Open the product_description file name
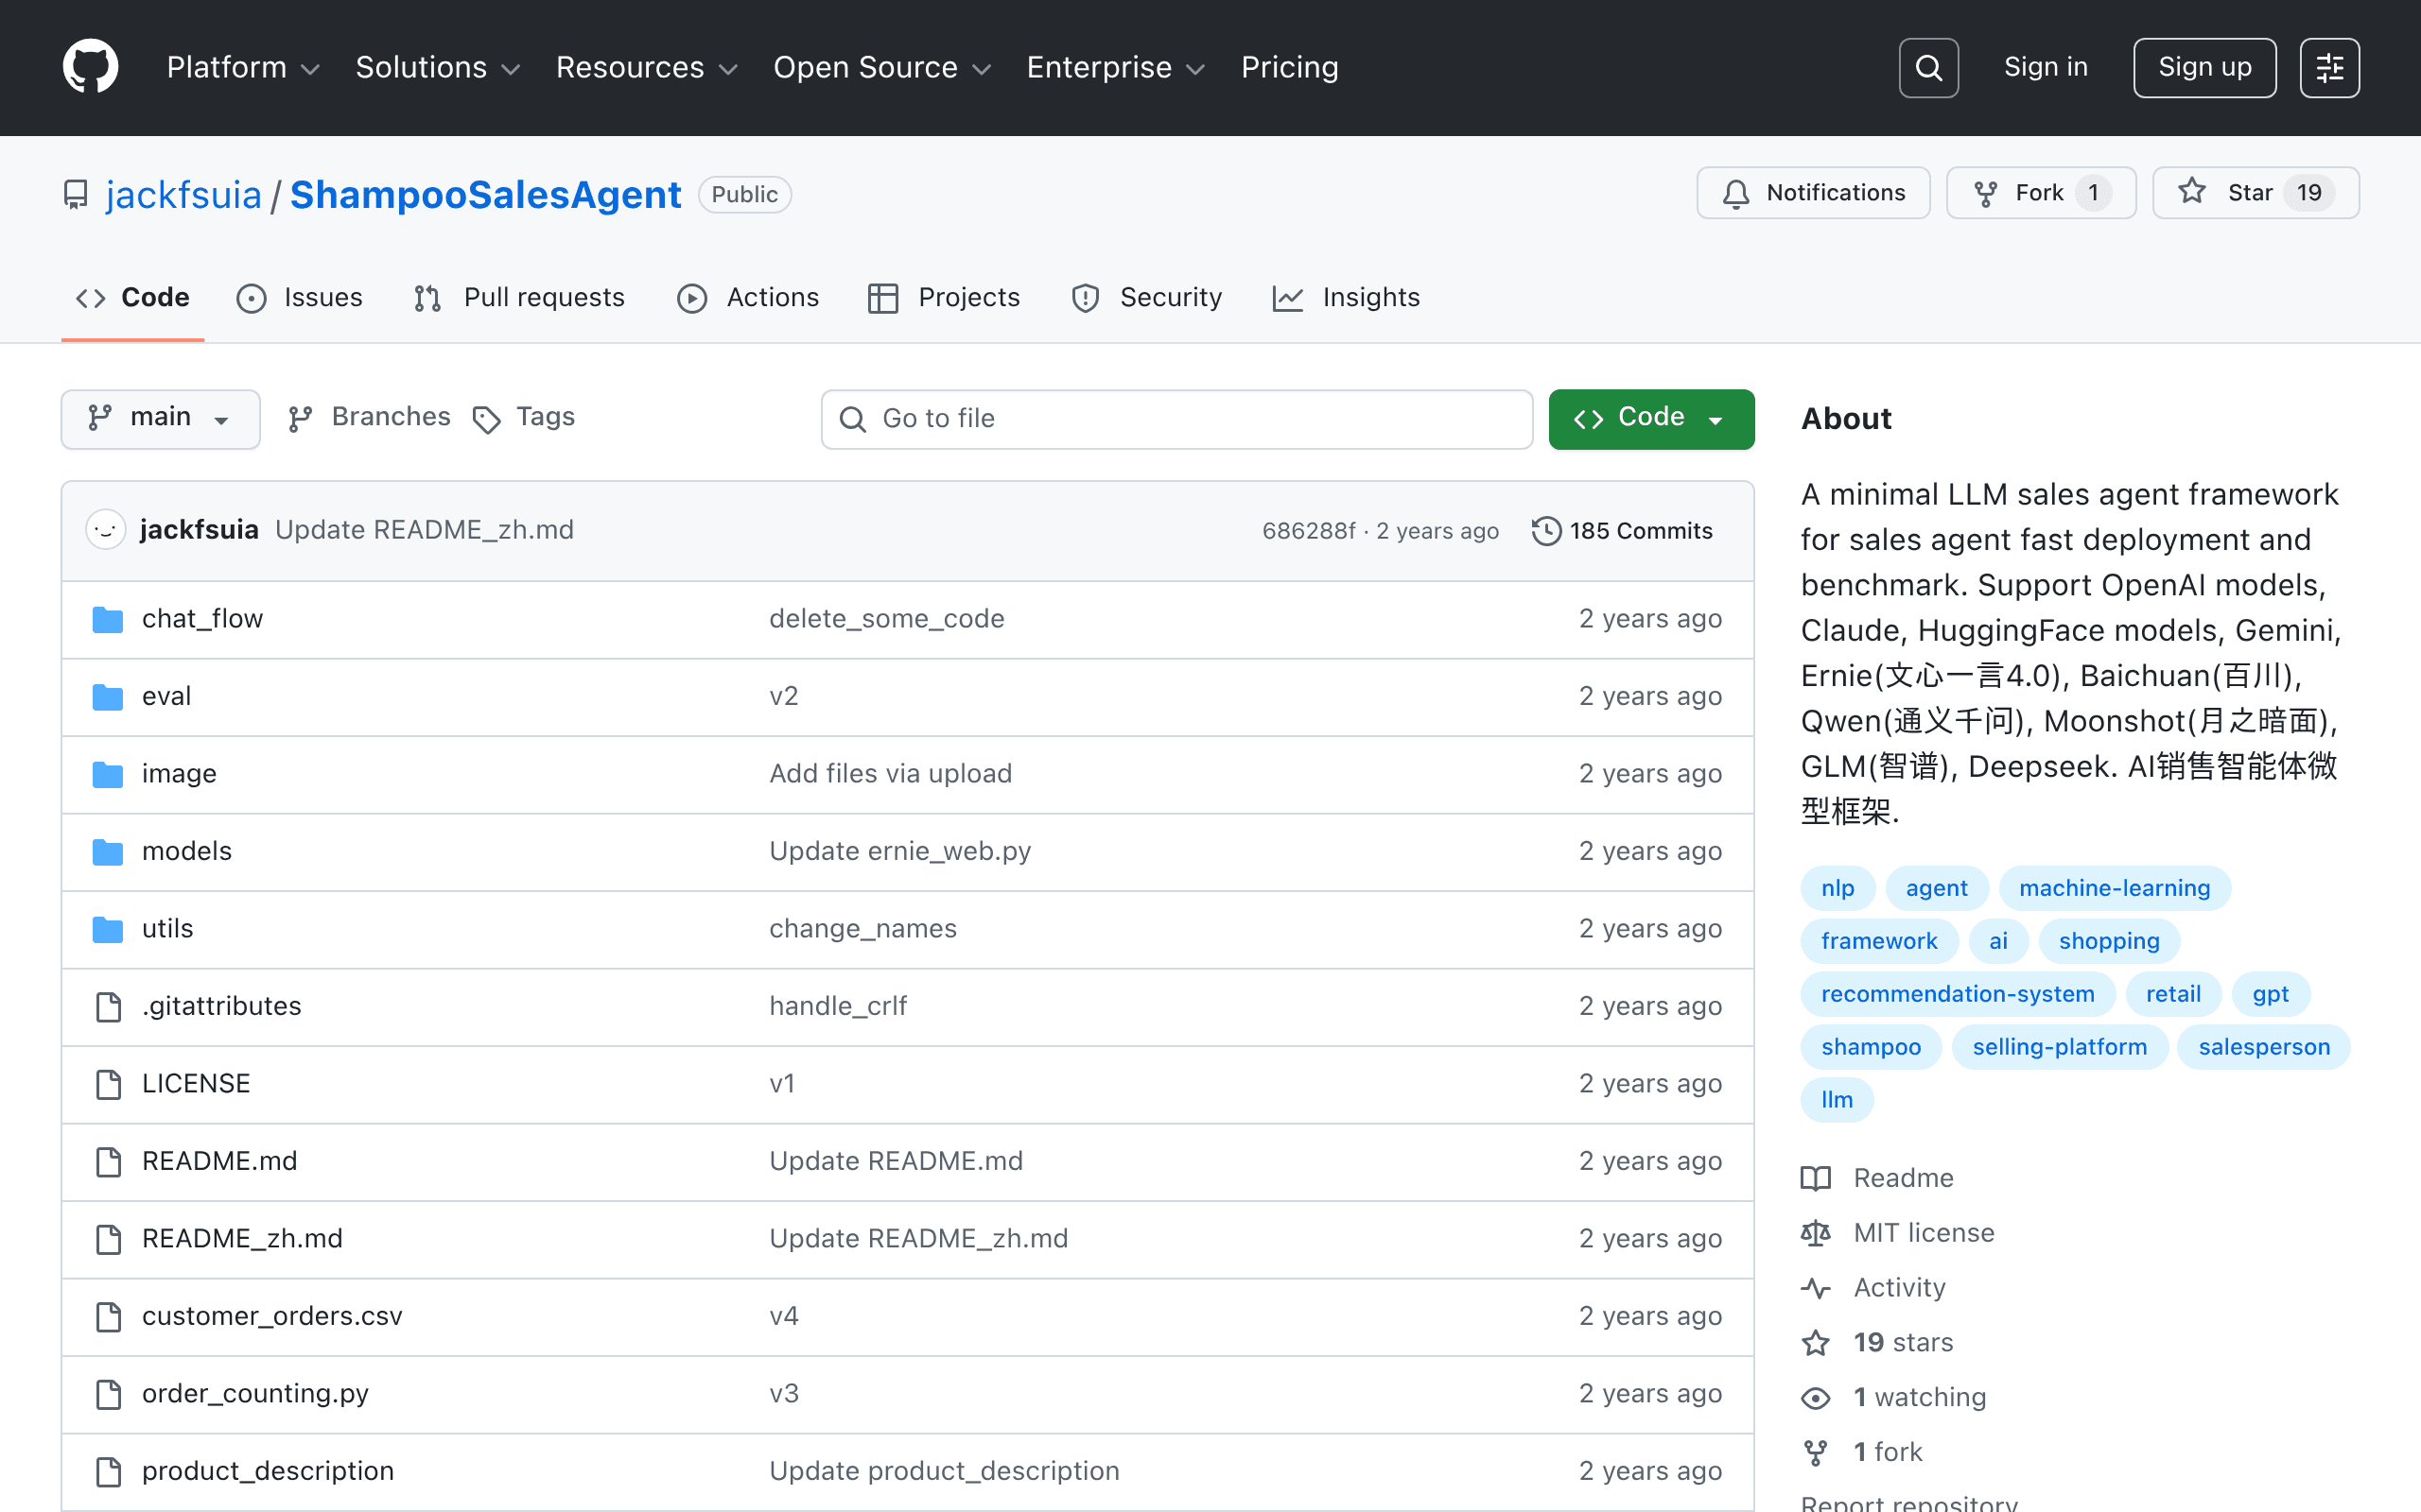Image resolution: width=2421 pixels, height=1512 pixels. 267,1471
